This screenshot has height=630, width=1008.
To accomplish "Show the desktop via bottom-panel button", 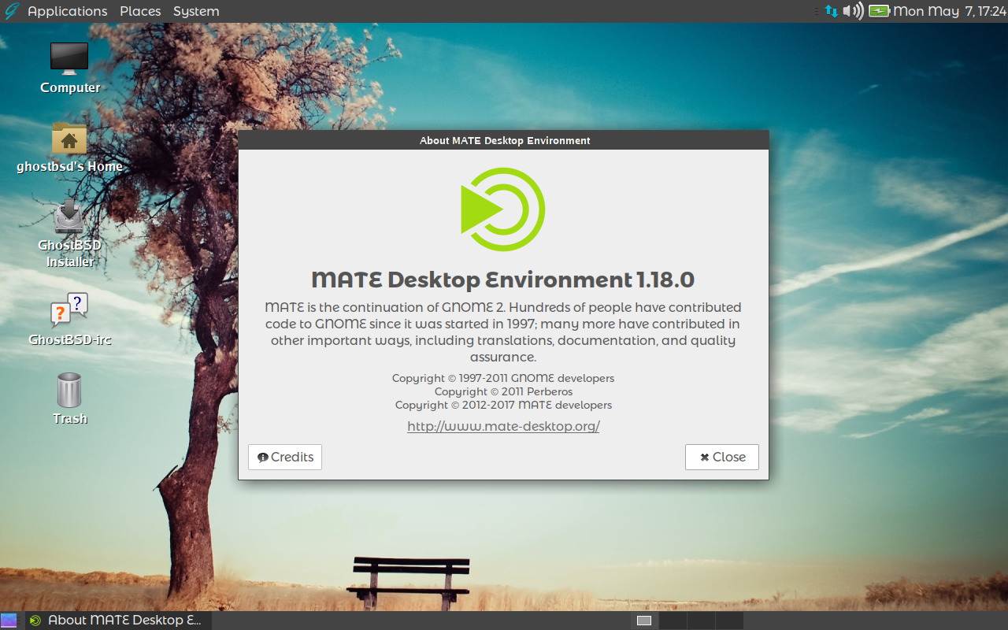I will 9,621.
